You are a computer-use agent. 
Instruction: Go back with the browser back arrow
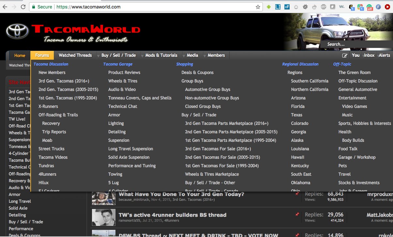click(x=6, y=7)
